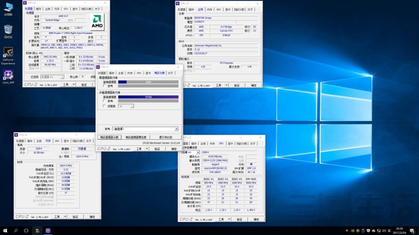The width and height of the screenshot is (419, 235).
Task: Select the About tab in benchmark window
Action: 170,73
